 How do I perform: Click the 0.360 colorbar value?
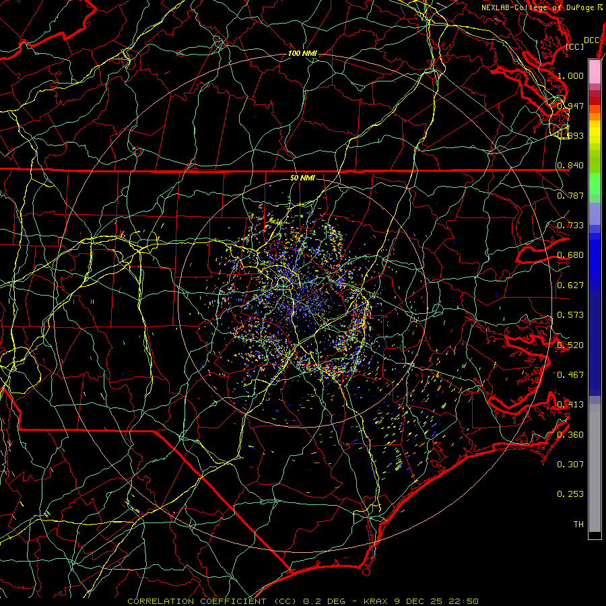click(x=570, y=435)
